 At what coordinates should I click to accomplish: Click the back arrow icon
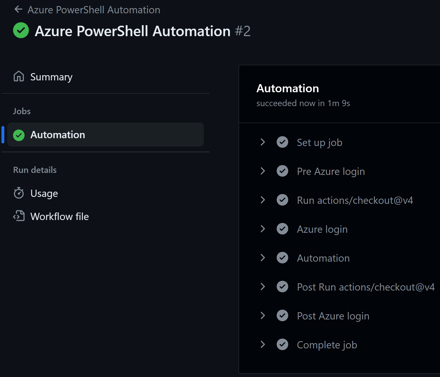coord(19,10)
